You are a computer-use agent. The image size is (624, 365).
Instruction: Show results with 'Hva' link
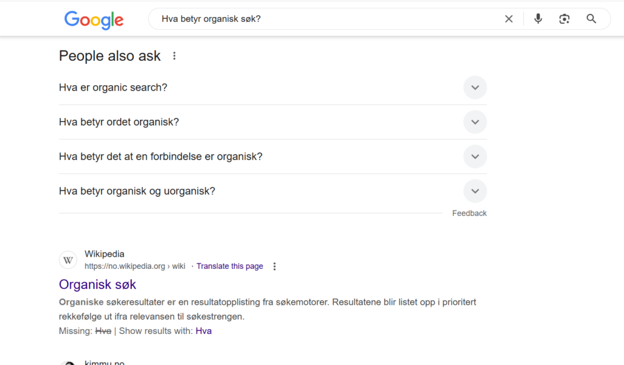(x=204, y=331)
